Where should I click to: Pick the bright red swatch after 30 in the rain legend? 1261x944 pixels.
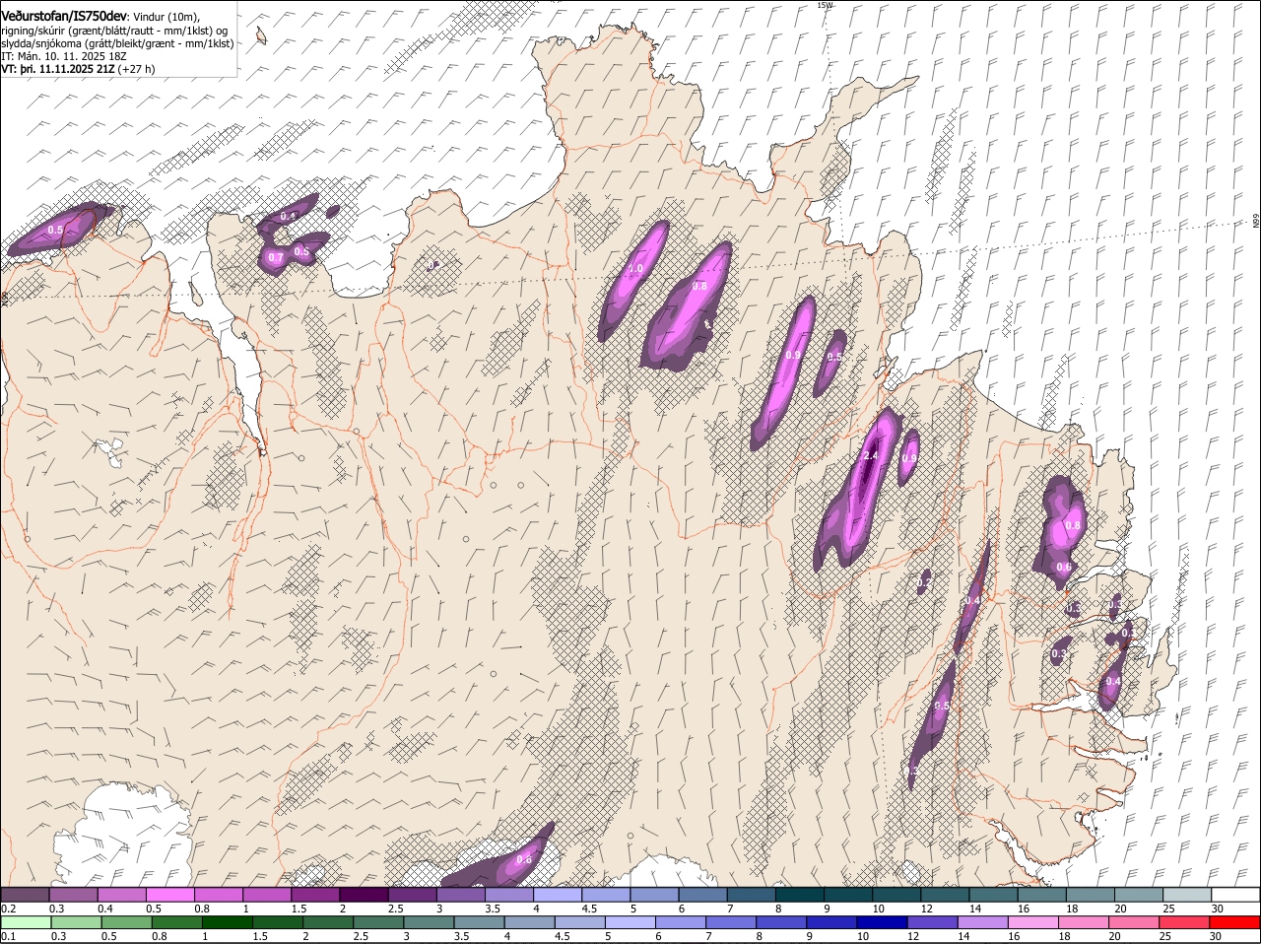coord(1236,922)
